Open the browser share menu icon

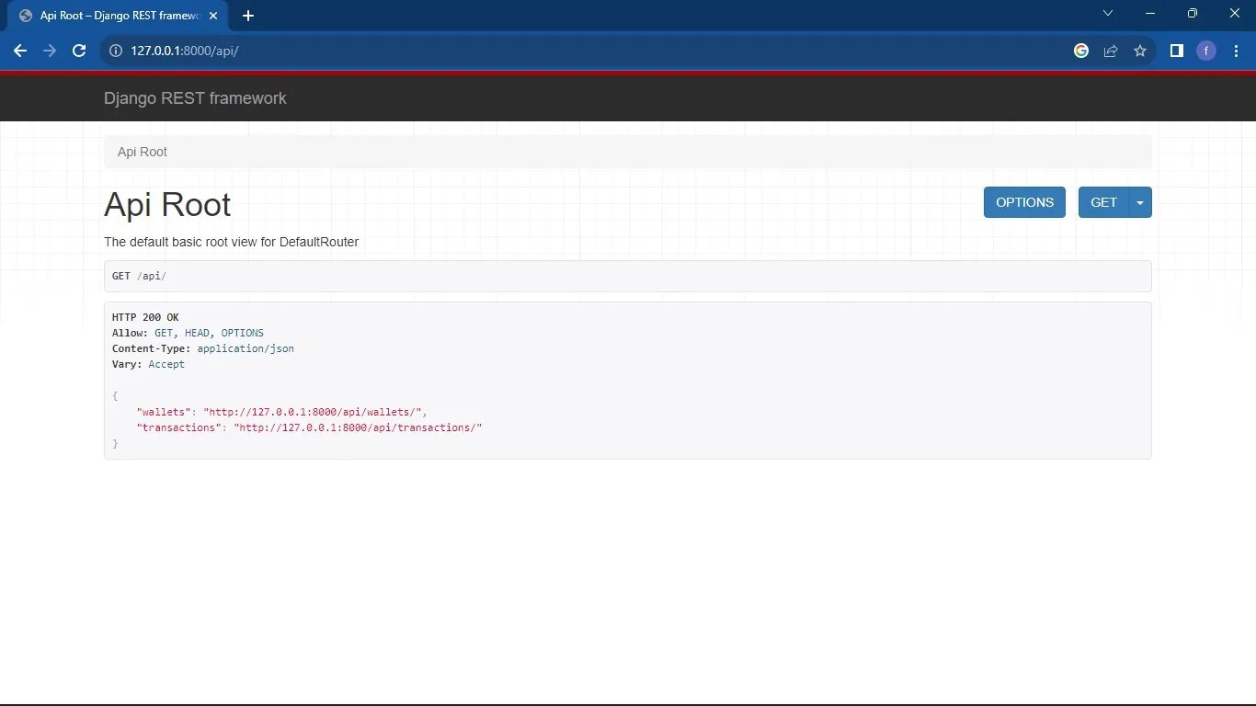[x=1110, y=51]
